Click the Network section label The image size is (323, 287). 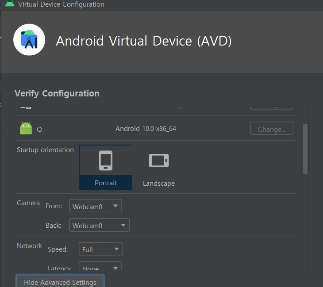(30, 246)
